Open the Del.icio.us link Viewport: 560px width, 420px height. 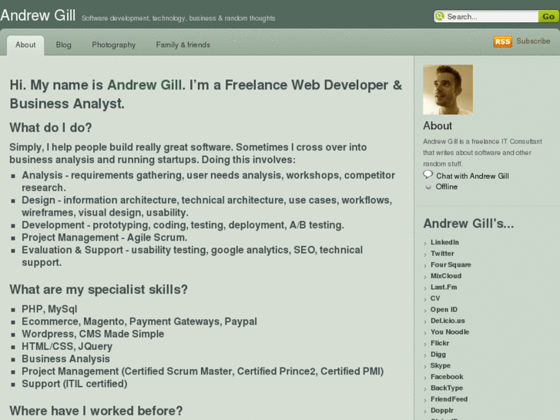coord(448,321)
